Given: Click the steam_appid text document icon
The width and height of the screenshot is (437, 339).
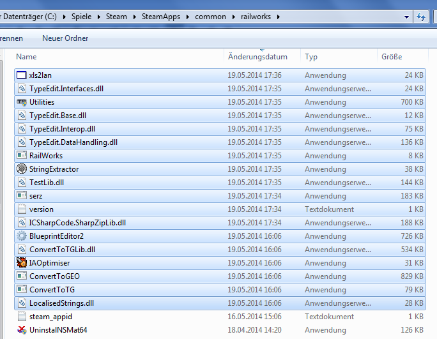Looking at the screenshot, I should [22, 317].
